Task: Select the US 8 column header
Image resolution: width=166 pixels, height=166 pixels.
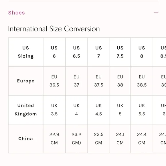Action: point(142,52)
